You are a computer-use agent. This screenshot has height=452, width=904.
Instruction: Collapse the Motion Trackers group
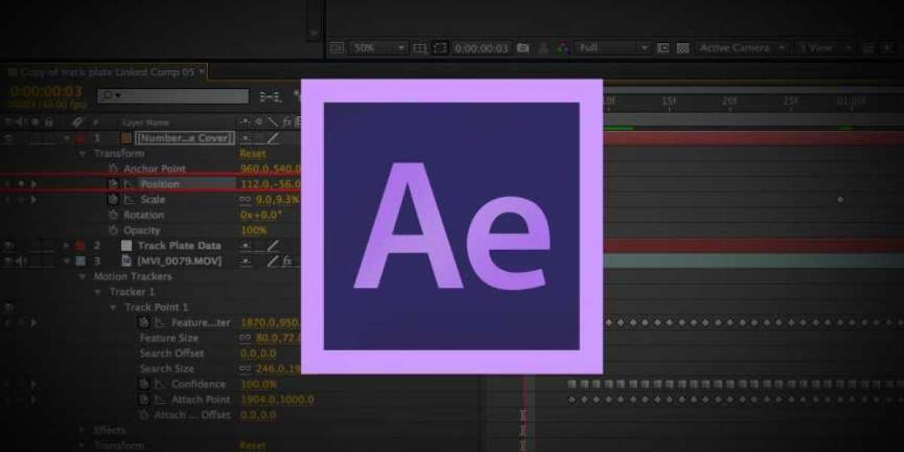[x=84, y=276]
